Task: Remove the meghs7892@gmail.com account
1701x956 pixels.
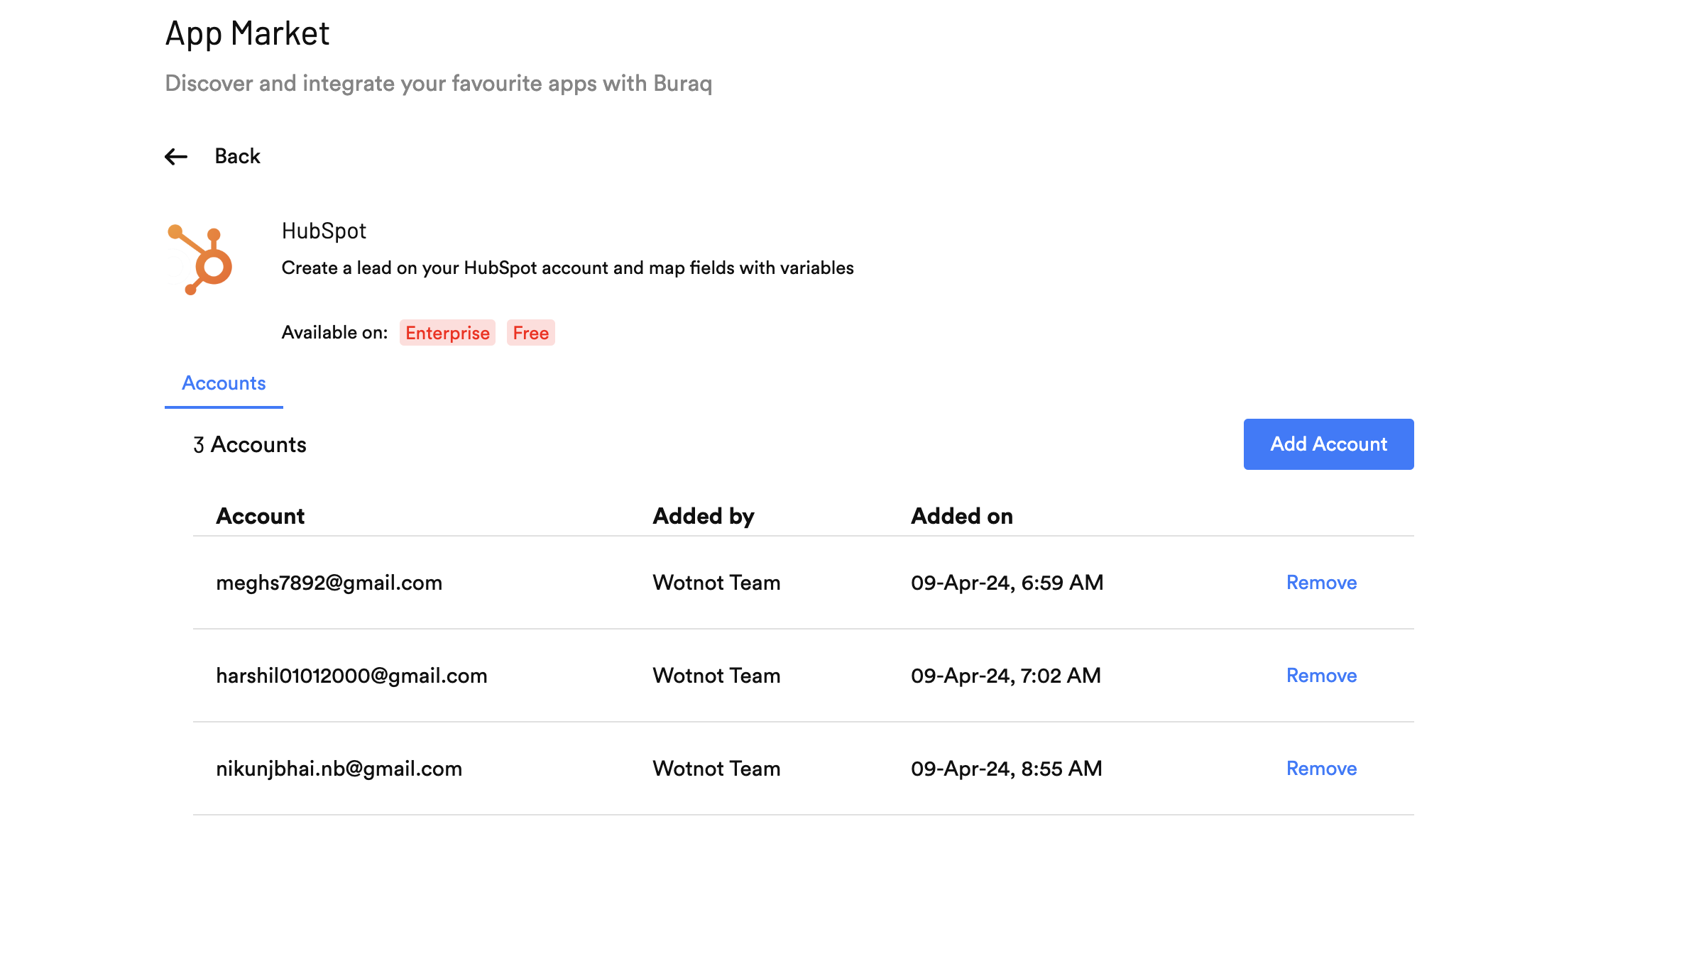Action: pos(1320,583)
